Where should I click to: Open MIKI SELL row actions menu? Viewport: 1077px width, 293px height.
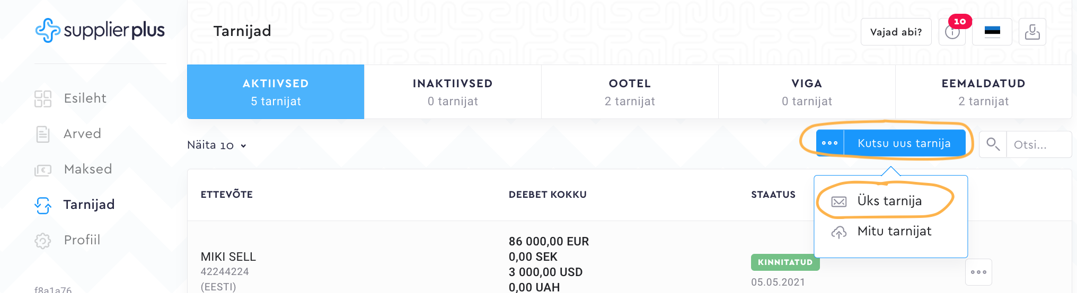[978, 272]
